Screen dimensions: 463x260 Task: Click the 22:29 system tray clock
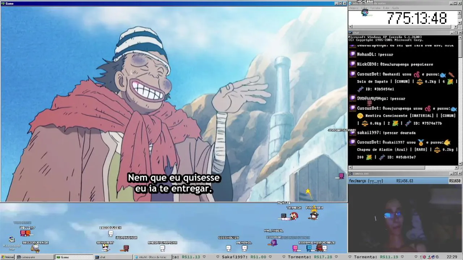pyautogui.click(x=452, y=257)
